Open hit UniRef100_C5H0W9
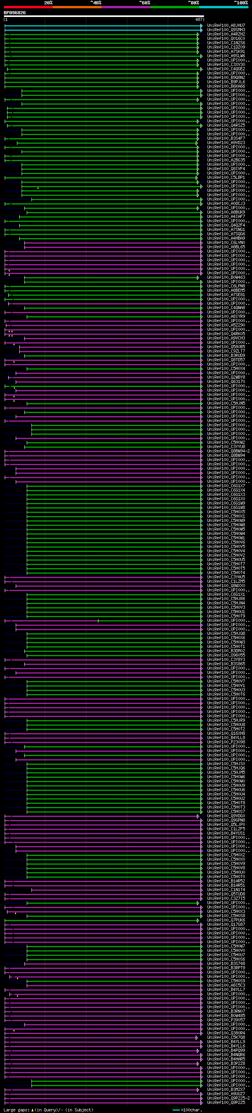 click(x=226, y=521)
